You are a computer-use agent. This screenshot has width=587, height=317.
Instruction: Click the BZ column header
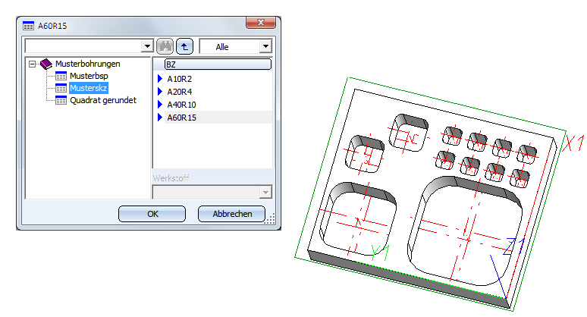218,64
